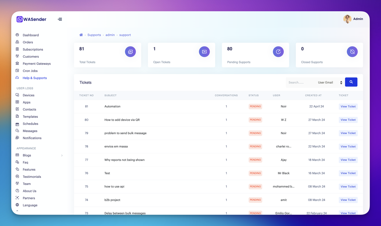Click the Subscriptions sidebar icon
The width and height of the screenshot is (381, 226).
coord(17,49)
